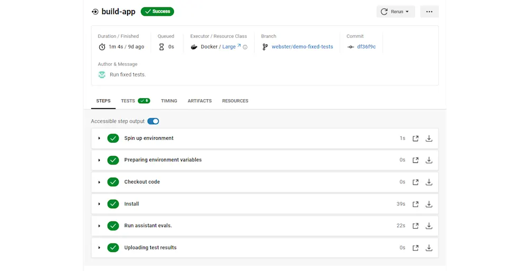Click the Run assistant evals 22s duration
Screen dimensions: 529x271
pos(401,226)
